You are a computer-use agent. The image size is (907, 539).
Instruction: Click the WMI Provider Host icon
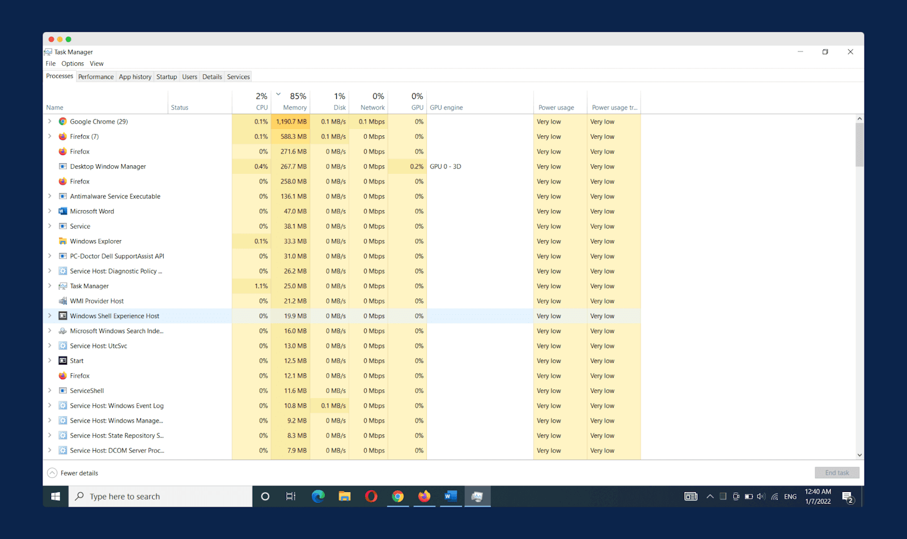coord(63,301)
